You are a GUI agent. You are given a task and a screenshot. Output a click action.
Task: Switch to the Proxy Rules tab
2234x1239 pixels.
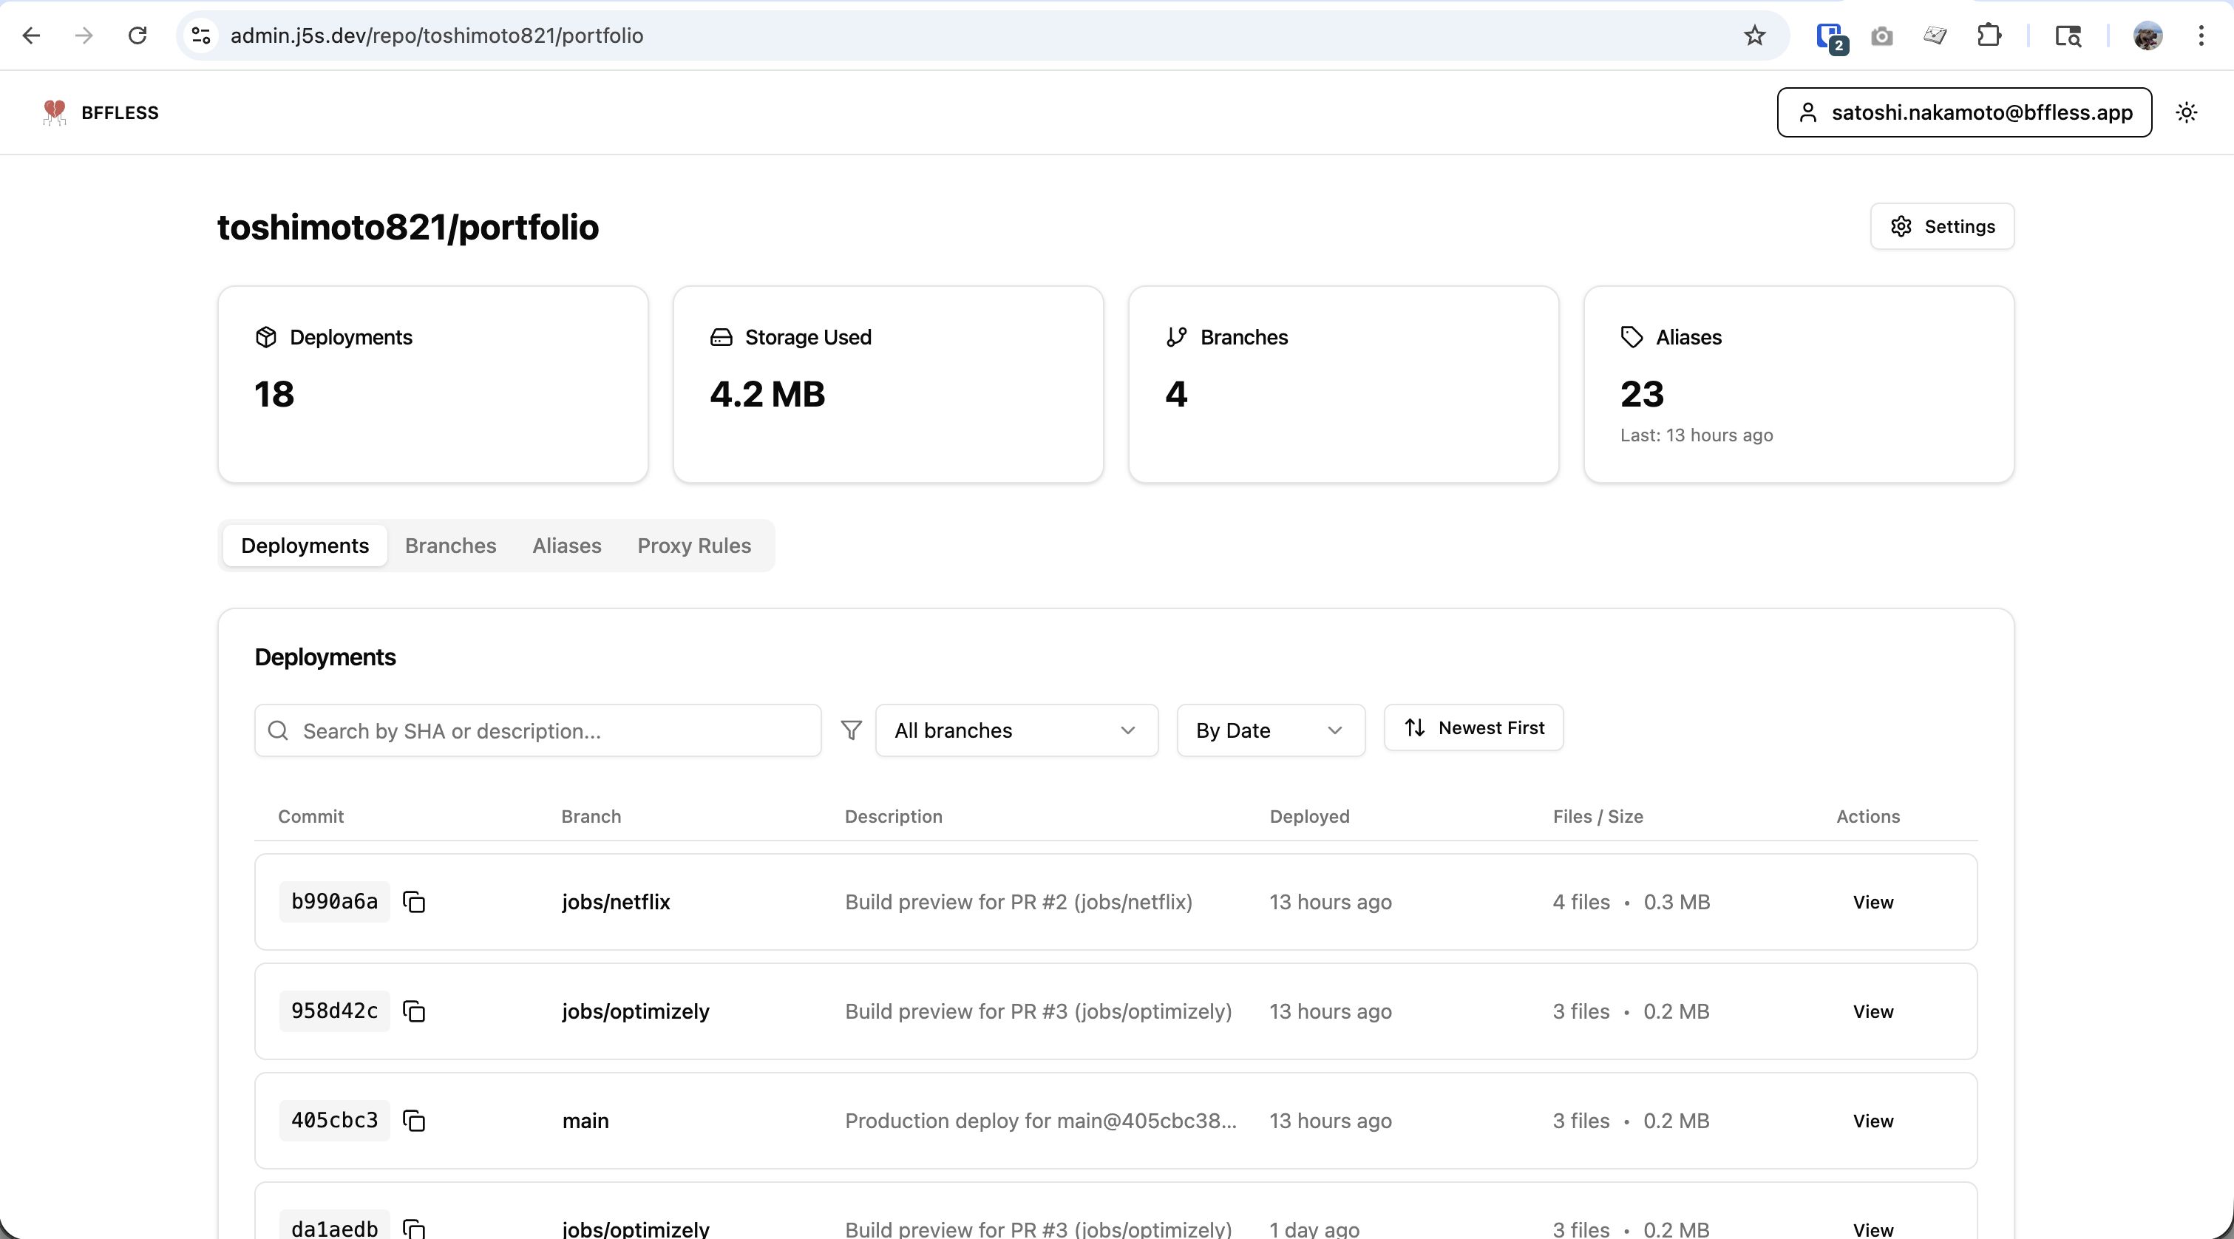(x=694, y=546)
